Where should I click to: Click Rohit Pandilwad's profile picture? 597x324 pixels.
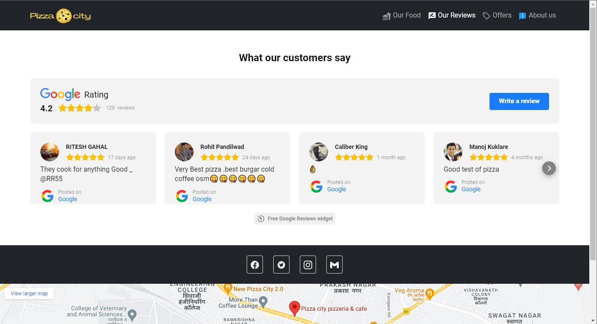pos(184,152)
